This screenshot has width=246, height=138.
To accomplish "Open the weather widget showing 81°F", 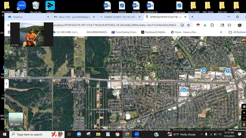I will click(181, 134).
